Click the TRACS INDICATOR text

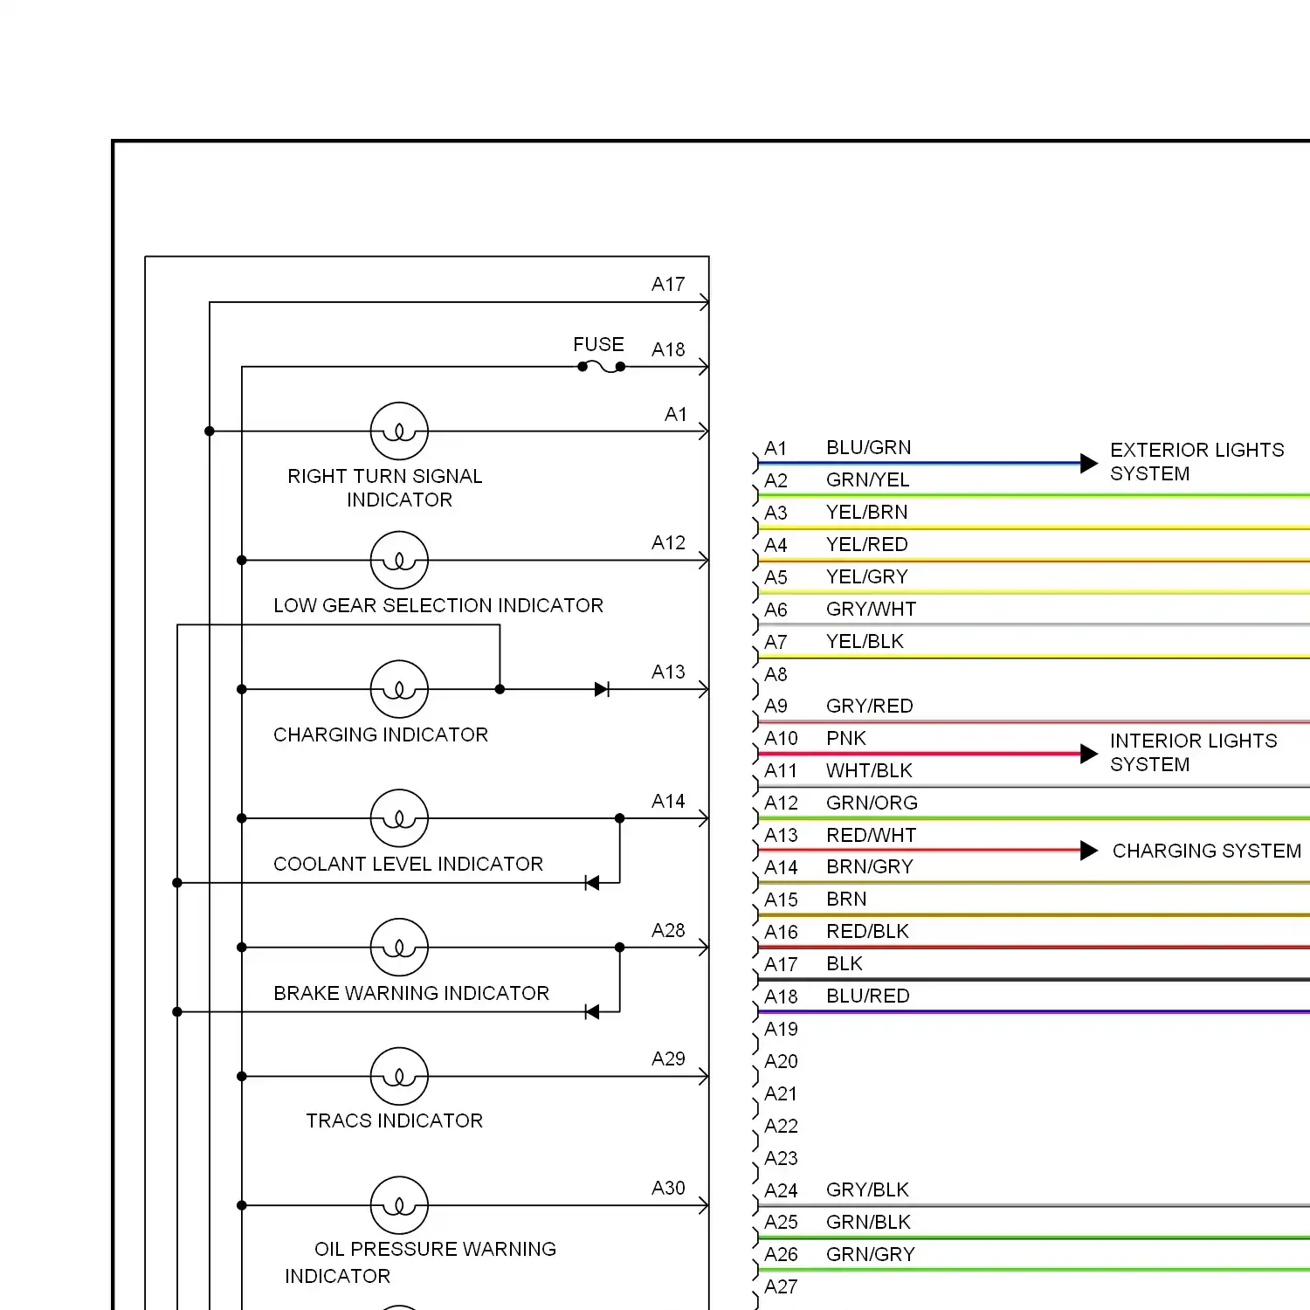click(x=394, y=1120)
